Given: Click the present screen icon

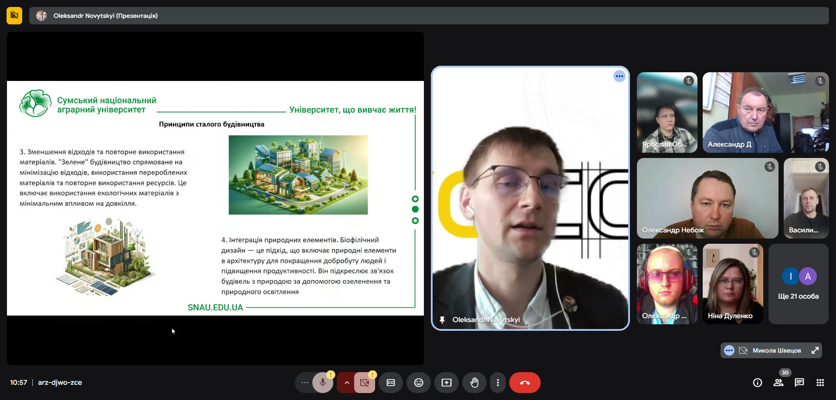Looking at the screenshot, I should point(447,383).
